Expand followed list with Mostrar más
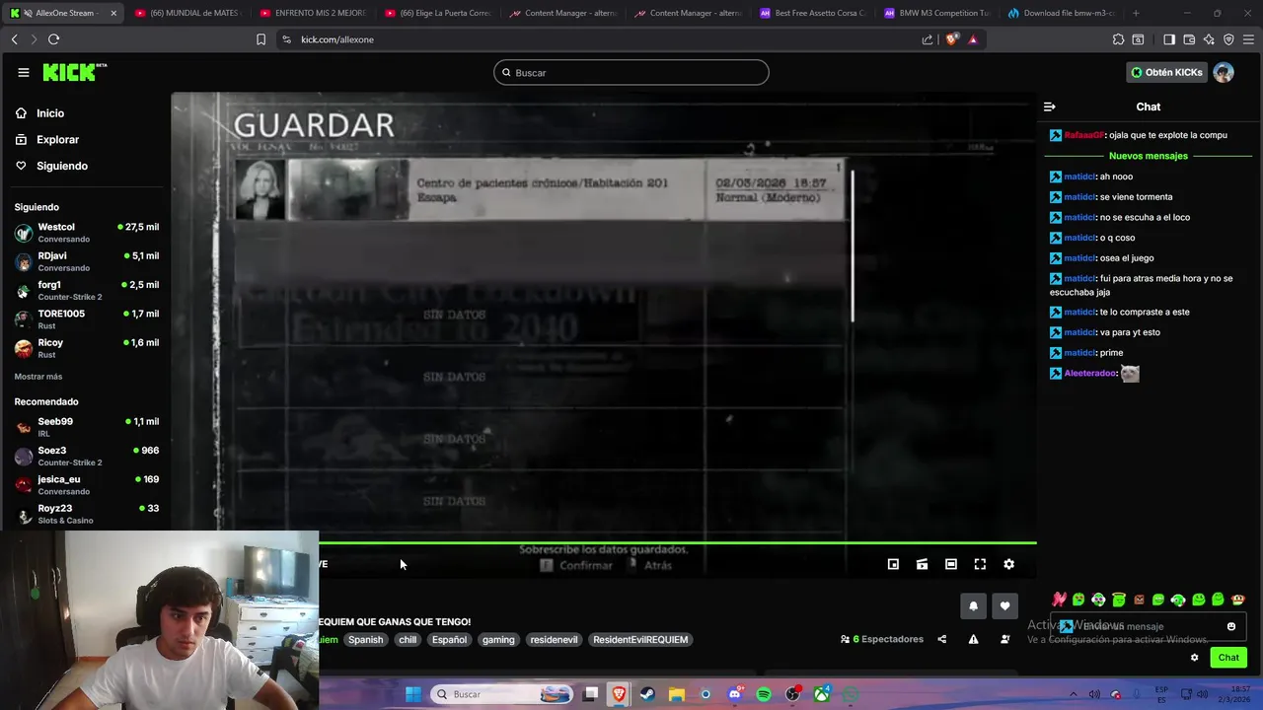Screen dimensions: 1263x710 (x=38, y=377)
